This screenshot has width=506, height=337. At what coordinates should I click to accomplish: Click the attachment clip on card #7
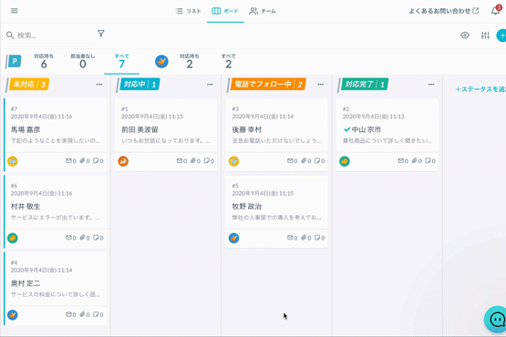pos(83,160)
